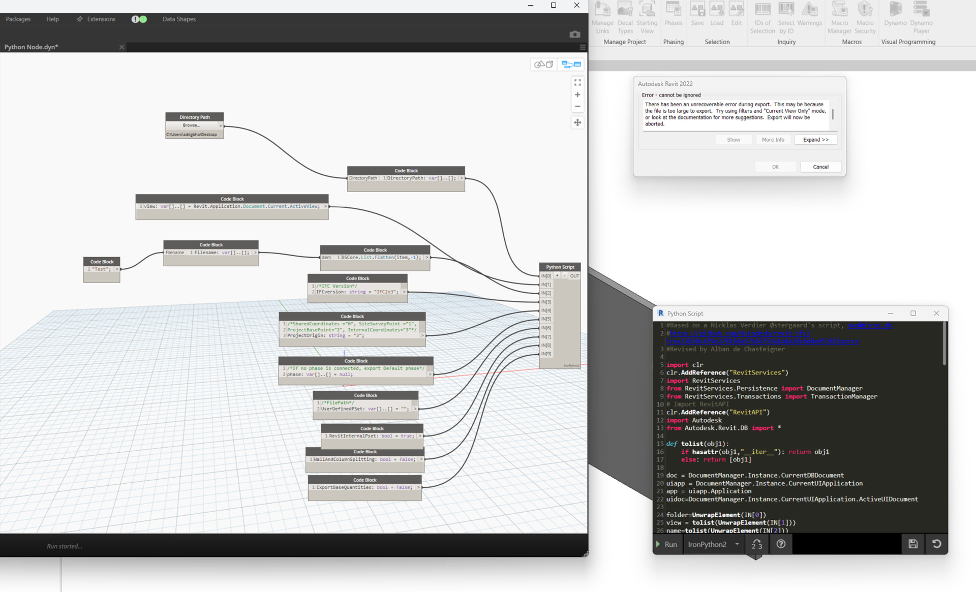This screenshot has height=592, width=976.
Task: Click Expand >> in the error dialog
Action: [x=815, y=140]
